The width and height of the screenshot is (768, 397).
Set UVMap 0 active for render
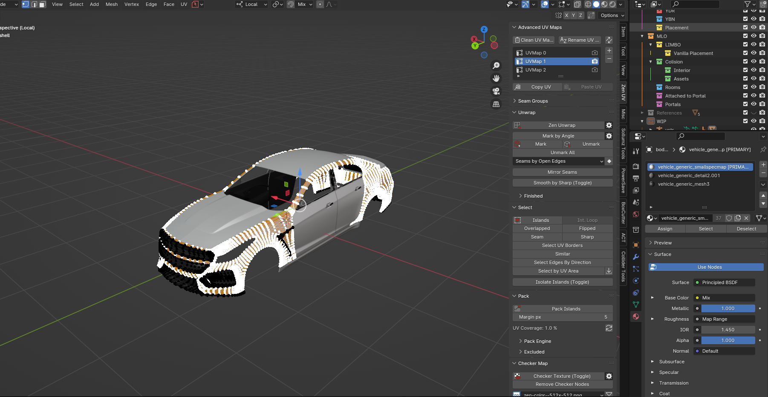(595, 53)
